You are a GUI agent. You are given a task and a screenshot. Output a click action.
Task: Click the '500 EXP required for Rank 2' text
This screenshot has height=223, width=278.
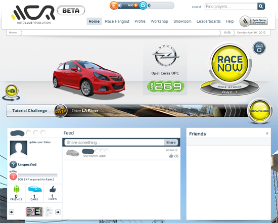tap(36, 180)
